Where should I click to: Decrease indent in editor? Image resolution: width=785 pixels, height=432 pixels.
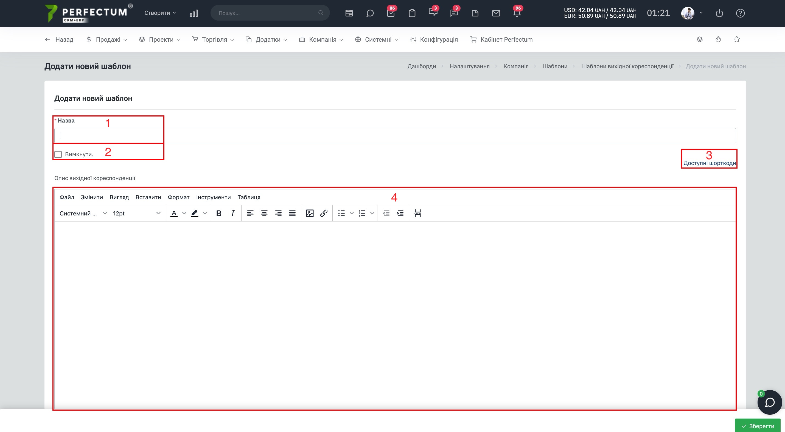(x=386, y=213)
